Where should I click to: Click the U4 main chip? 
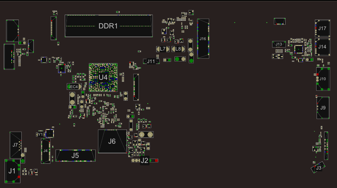[103, 77]
